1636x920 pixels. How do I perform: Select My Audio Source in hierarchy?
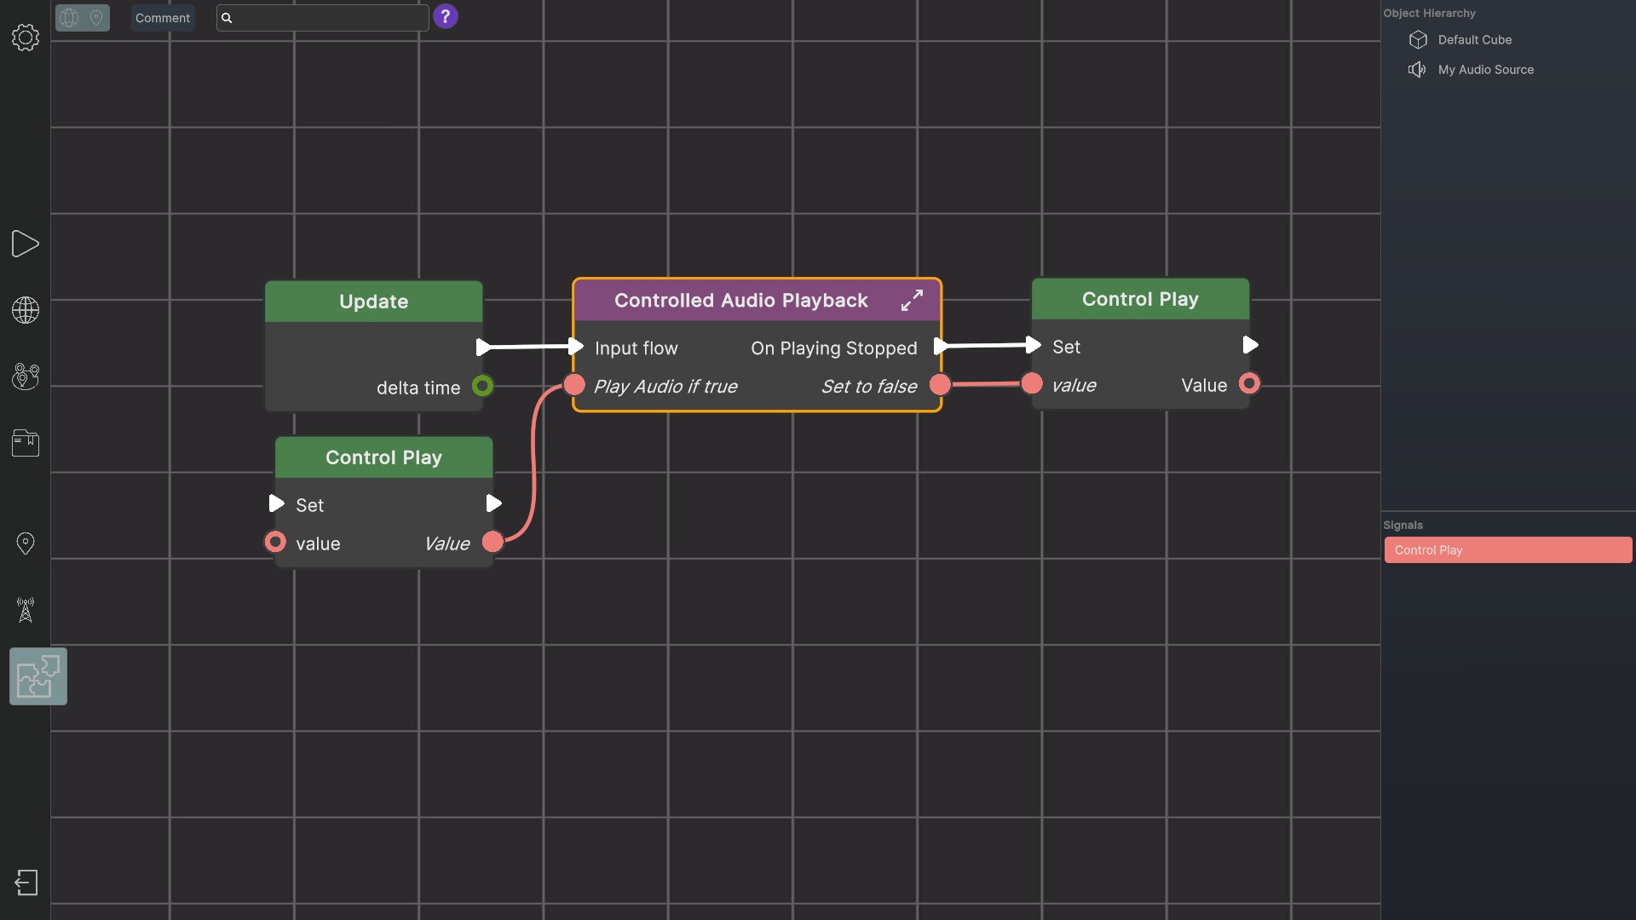[x=1485, y=70]
